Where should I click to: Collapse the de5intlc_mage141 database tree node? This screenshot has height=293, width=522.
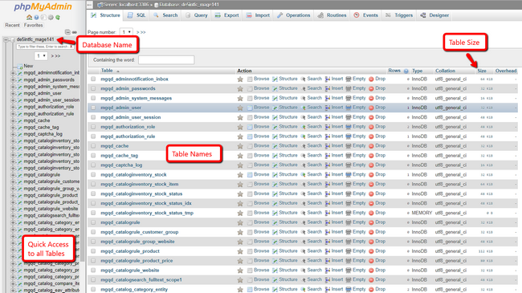(6, 39)
